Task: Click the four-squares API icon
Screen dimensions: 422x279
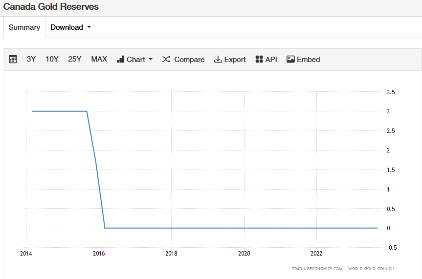Action: point(259,59)
